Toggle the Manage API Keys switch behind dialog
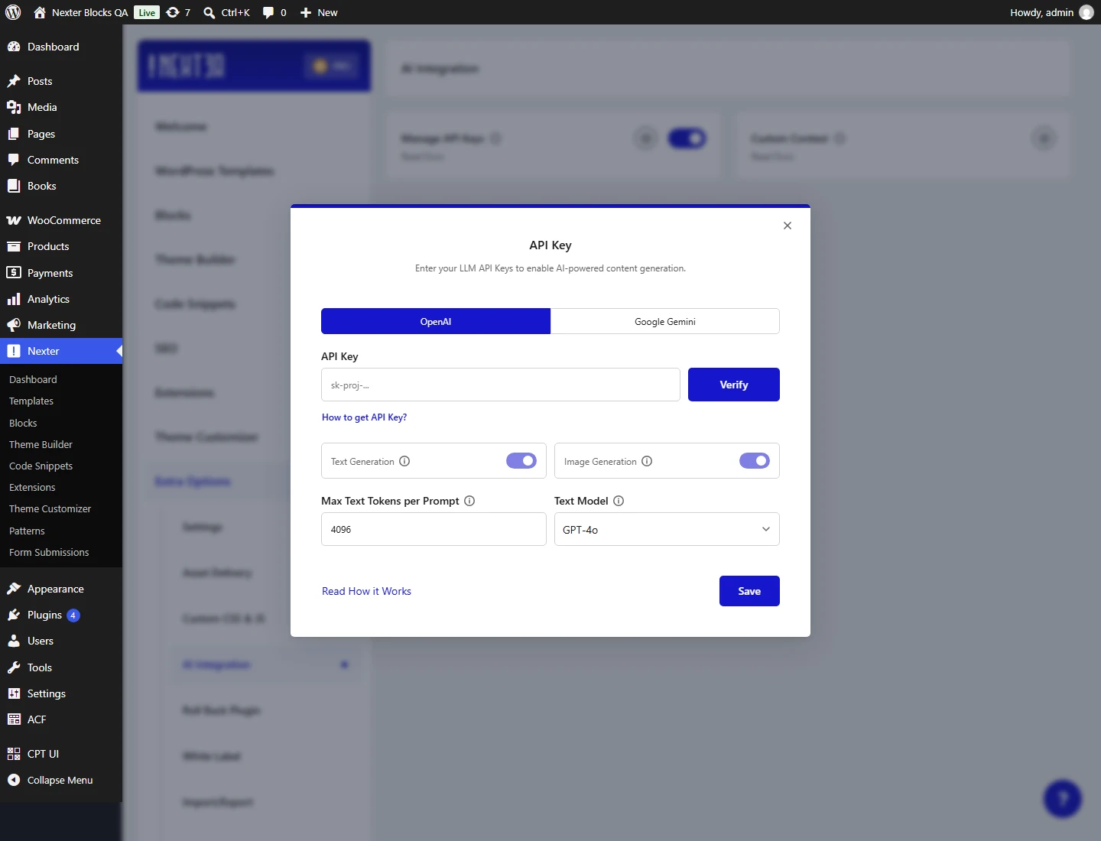The width and height of the screenshot is (1101, 841). coord(687,138)
